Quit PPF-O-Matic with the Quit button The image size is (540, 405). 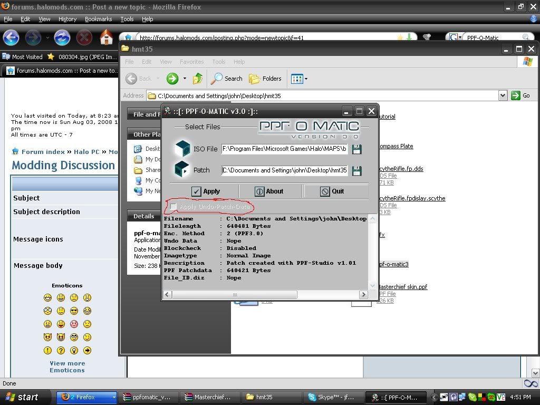pos(332,191)
